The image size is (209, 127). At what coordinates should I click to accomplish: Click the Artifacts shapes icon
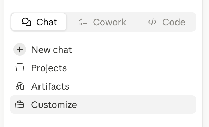tap(20, 86)
